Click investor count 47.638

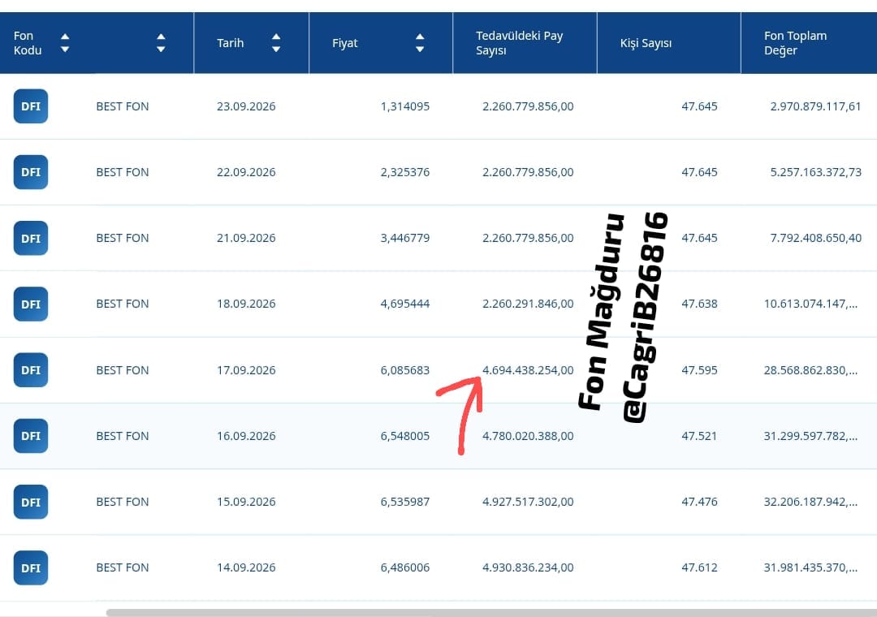click(699, 304)
